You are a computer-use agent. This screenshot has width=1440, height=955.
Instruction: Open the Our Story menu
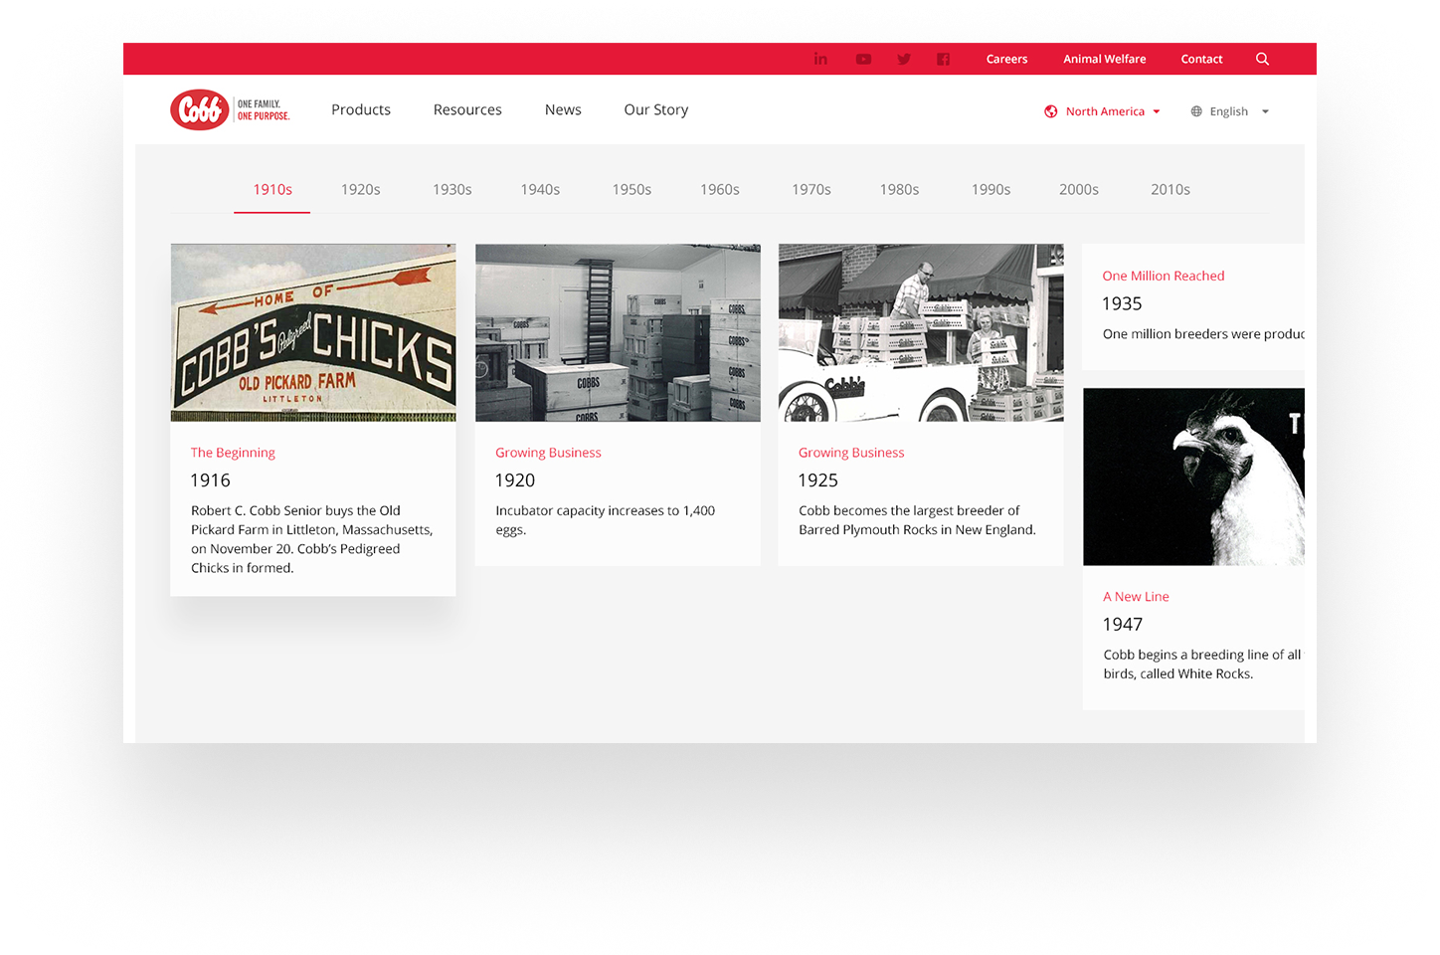(x=655, y=109)
